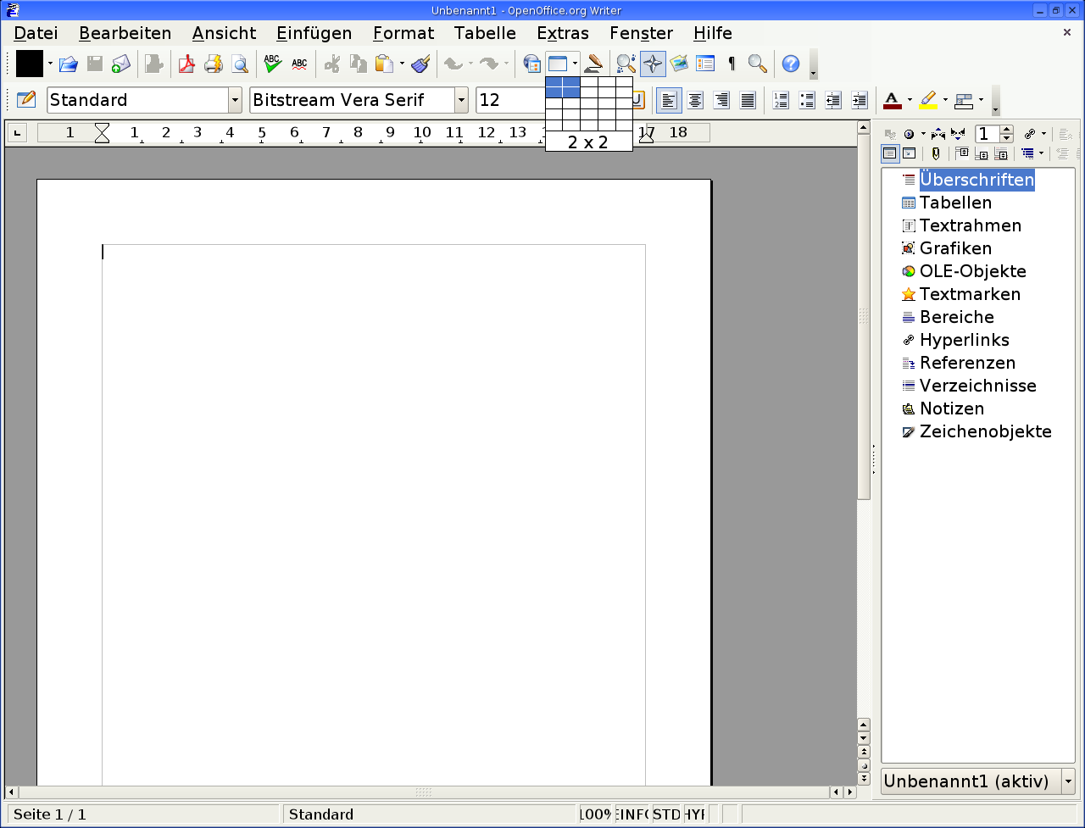1085x828 pixels.
Task: Open Data Sources icon
Action: pos(705,64)
